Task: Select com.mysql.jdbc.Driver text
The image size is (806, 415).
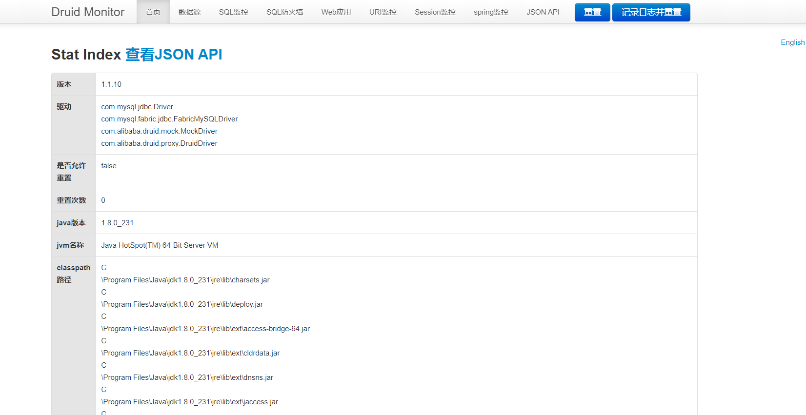Action: [x=137, y=107]
